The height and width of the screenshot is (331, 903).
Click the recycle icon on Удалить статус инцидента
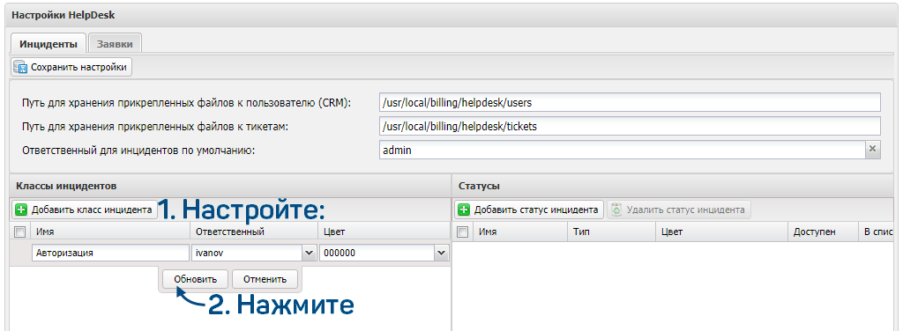tap(616, 210)
